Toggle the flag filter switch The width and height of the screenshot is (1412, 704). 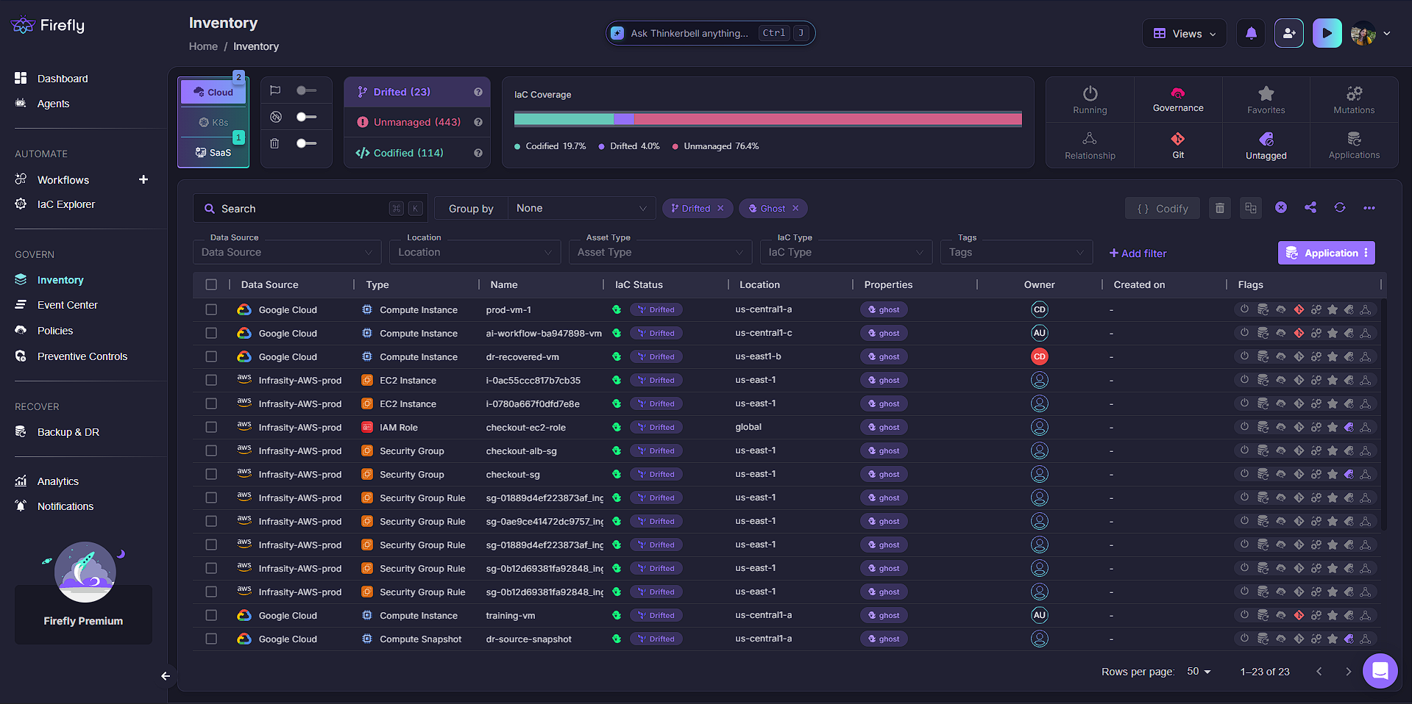pyautogui.click(x=306, y=90)
